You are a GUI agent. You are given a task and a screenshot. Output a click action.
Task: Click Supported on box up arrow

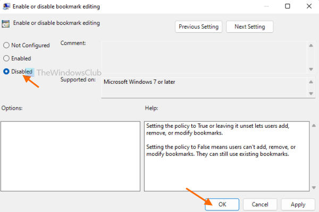(310, 82)
